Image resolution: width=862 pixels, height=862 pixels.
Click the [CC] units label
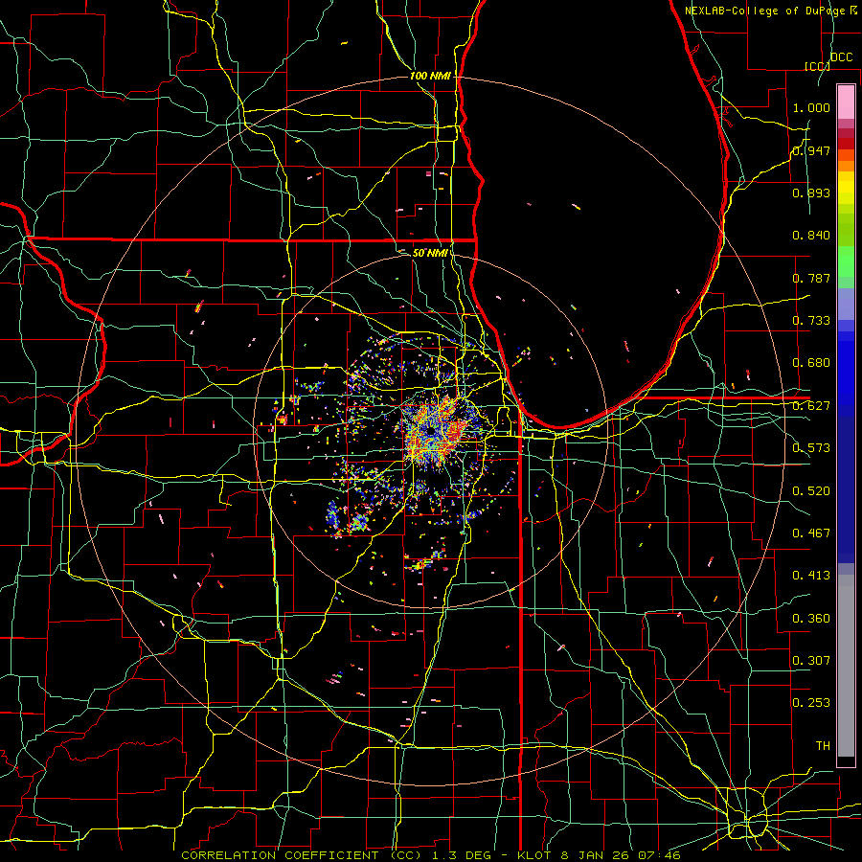pos(817,66)
